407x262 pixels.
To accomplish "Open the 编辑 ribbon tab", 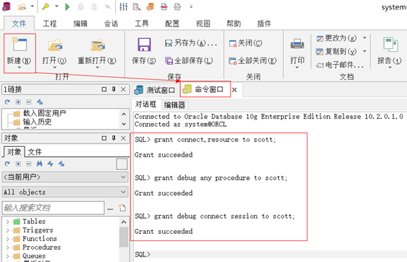I will coord(80,24).
